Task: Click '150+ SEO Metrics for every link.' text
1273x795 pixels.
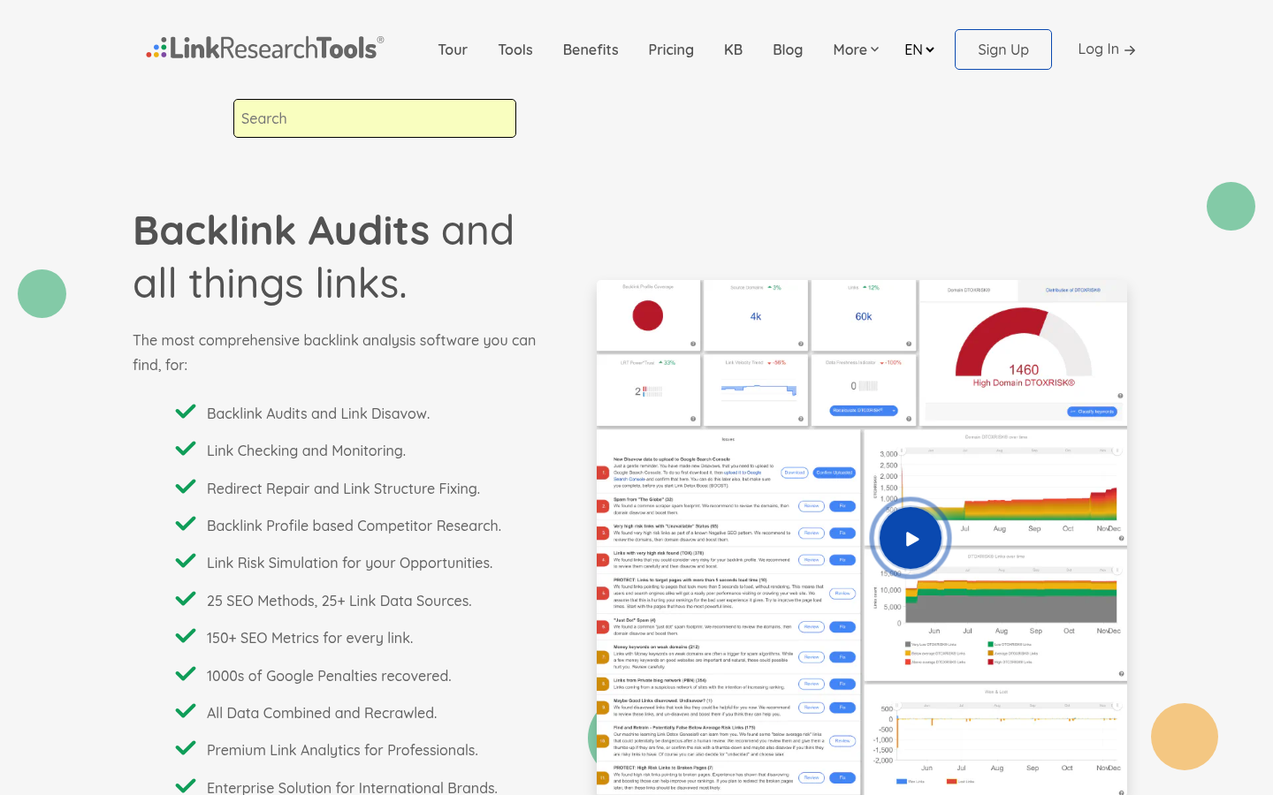Action: (309, 638)
